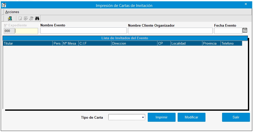
Task: Click into the Nombre Evento field
Action: 83,31
